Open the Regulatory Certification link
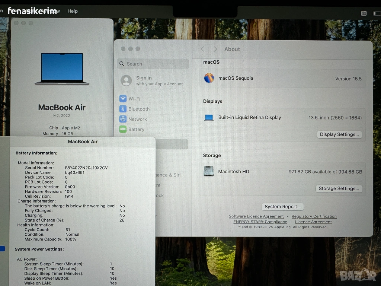381x286 pixels. click(314, 216)
